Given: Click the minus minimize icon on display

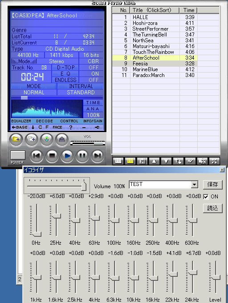Looking at the screenshot, I should [84, 128].
